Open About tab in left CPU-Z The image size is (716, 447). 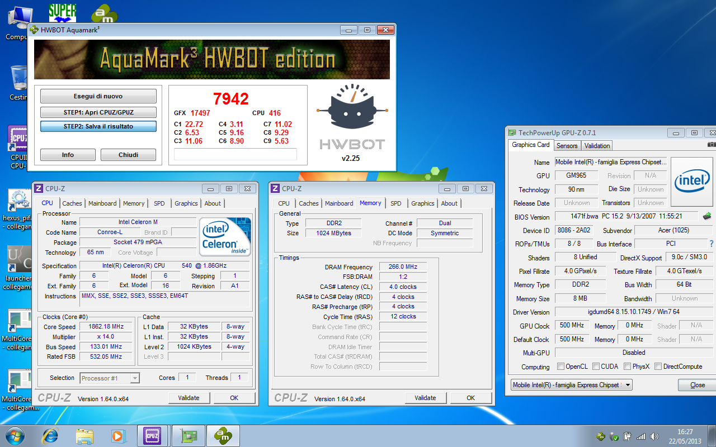213,203
